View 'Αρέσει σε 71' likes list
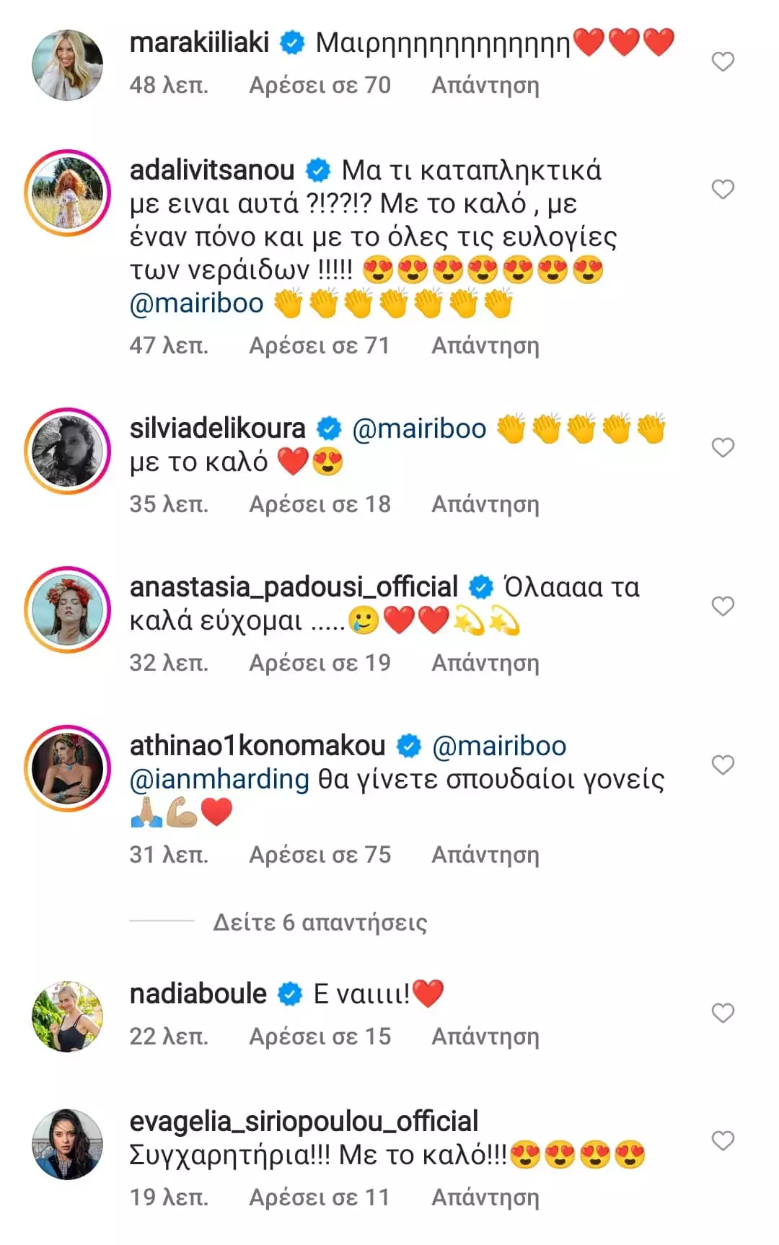 [x=320, y=346]
